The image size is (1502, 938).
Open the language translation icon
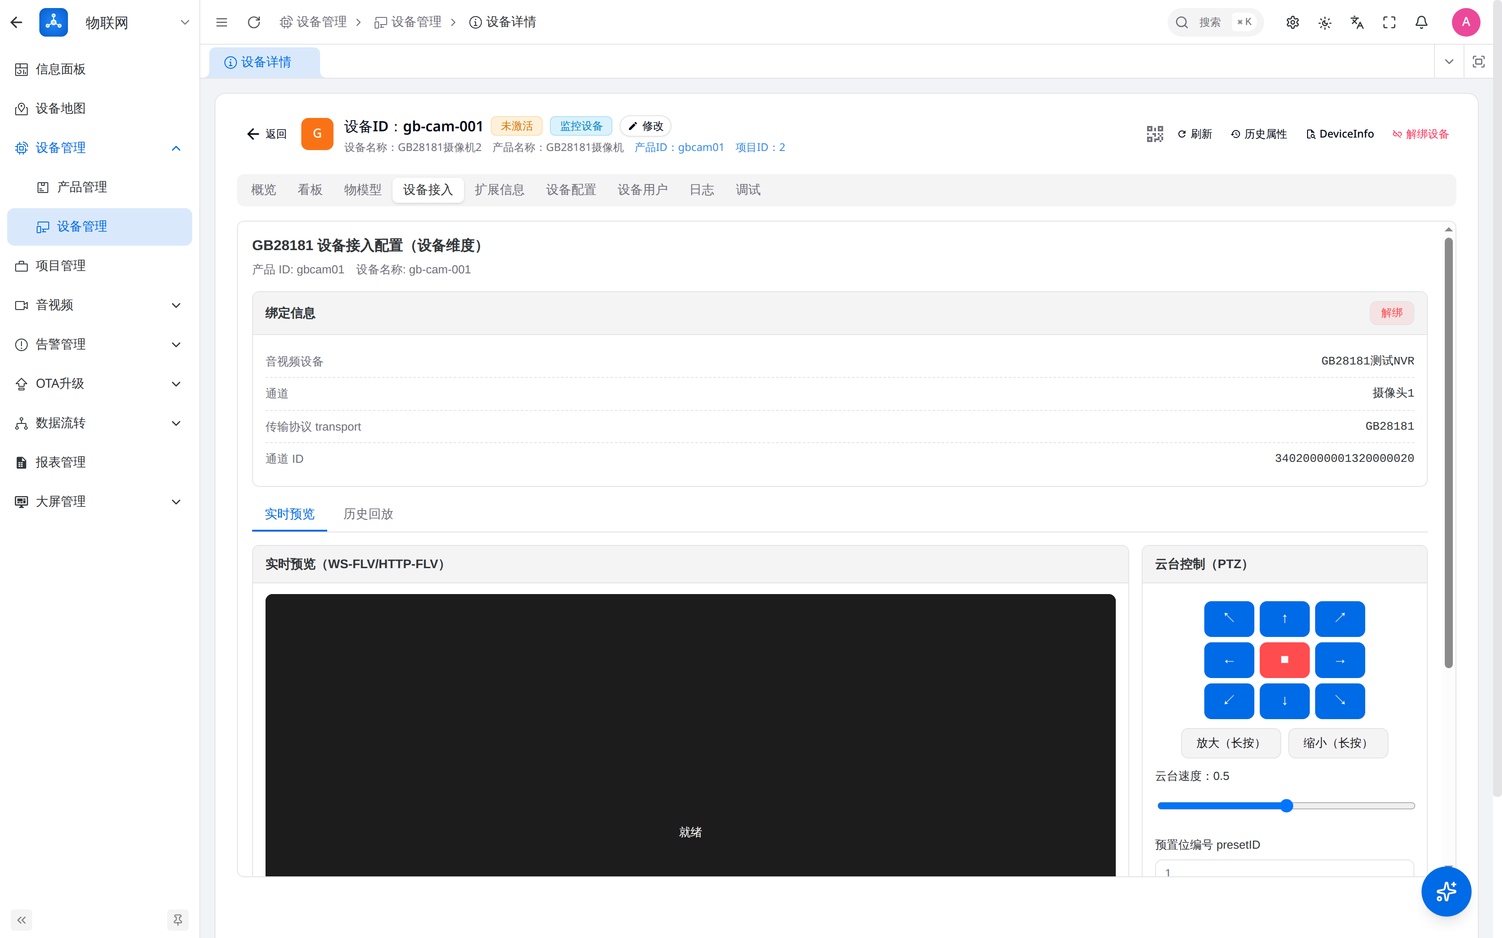(x=1357, y=22)
